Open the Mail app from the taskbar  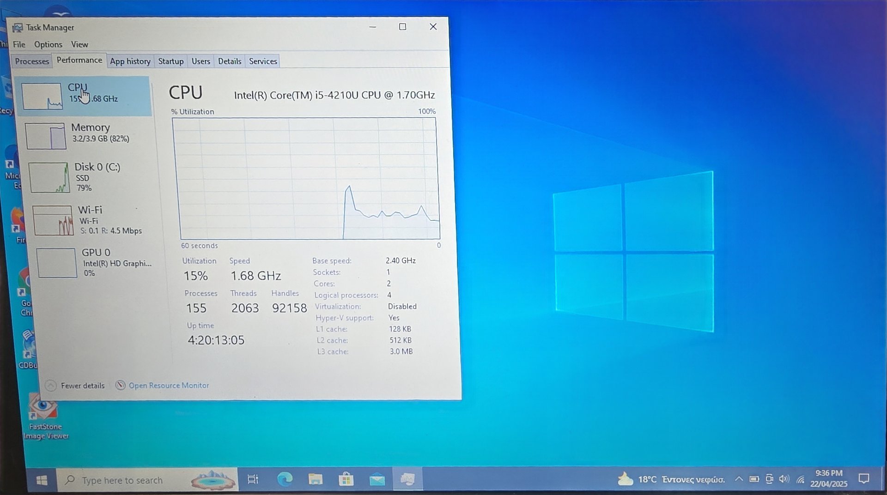pyautogui.click(x=377, y=480)
